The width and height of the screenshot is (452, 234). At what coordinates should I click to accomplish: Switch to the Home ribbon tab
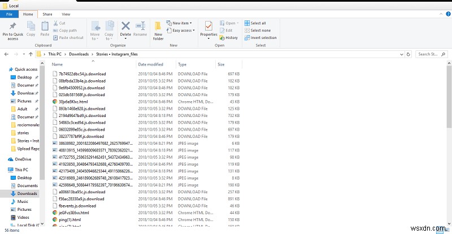click(28, 14)
